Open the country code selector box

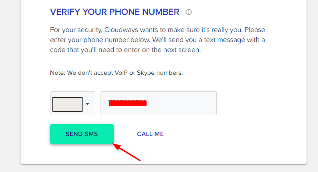click(67, 104)
